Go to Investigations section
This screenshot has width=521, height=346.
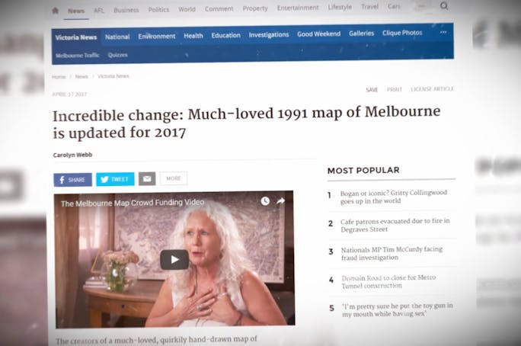tap(269, 34)
